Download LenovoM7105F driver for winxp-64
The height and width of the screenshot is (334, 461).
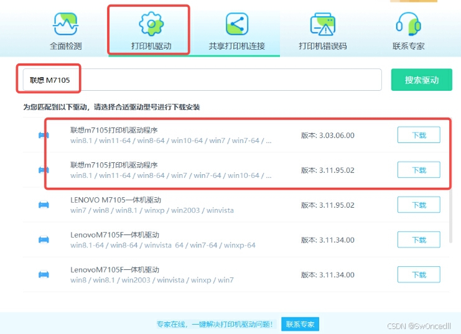click(x=419, y=239)
